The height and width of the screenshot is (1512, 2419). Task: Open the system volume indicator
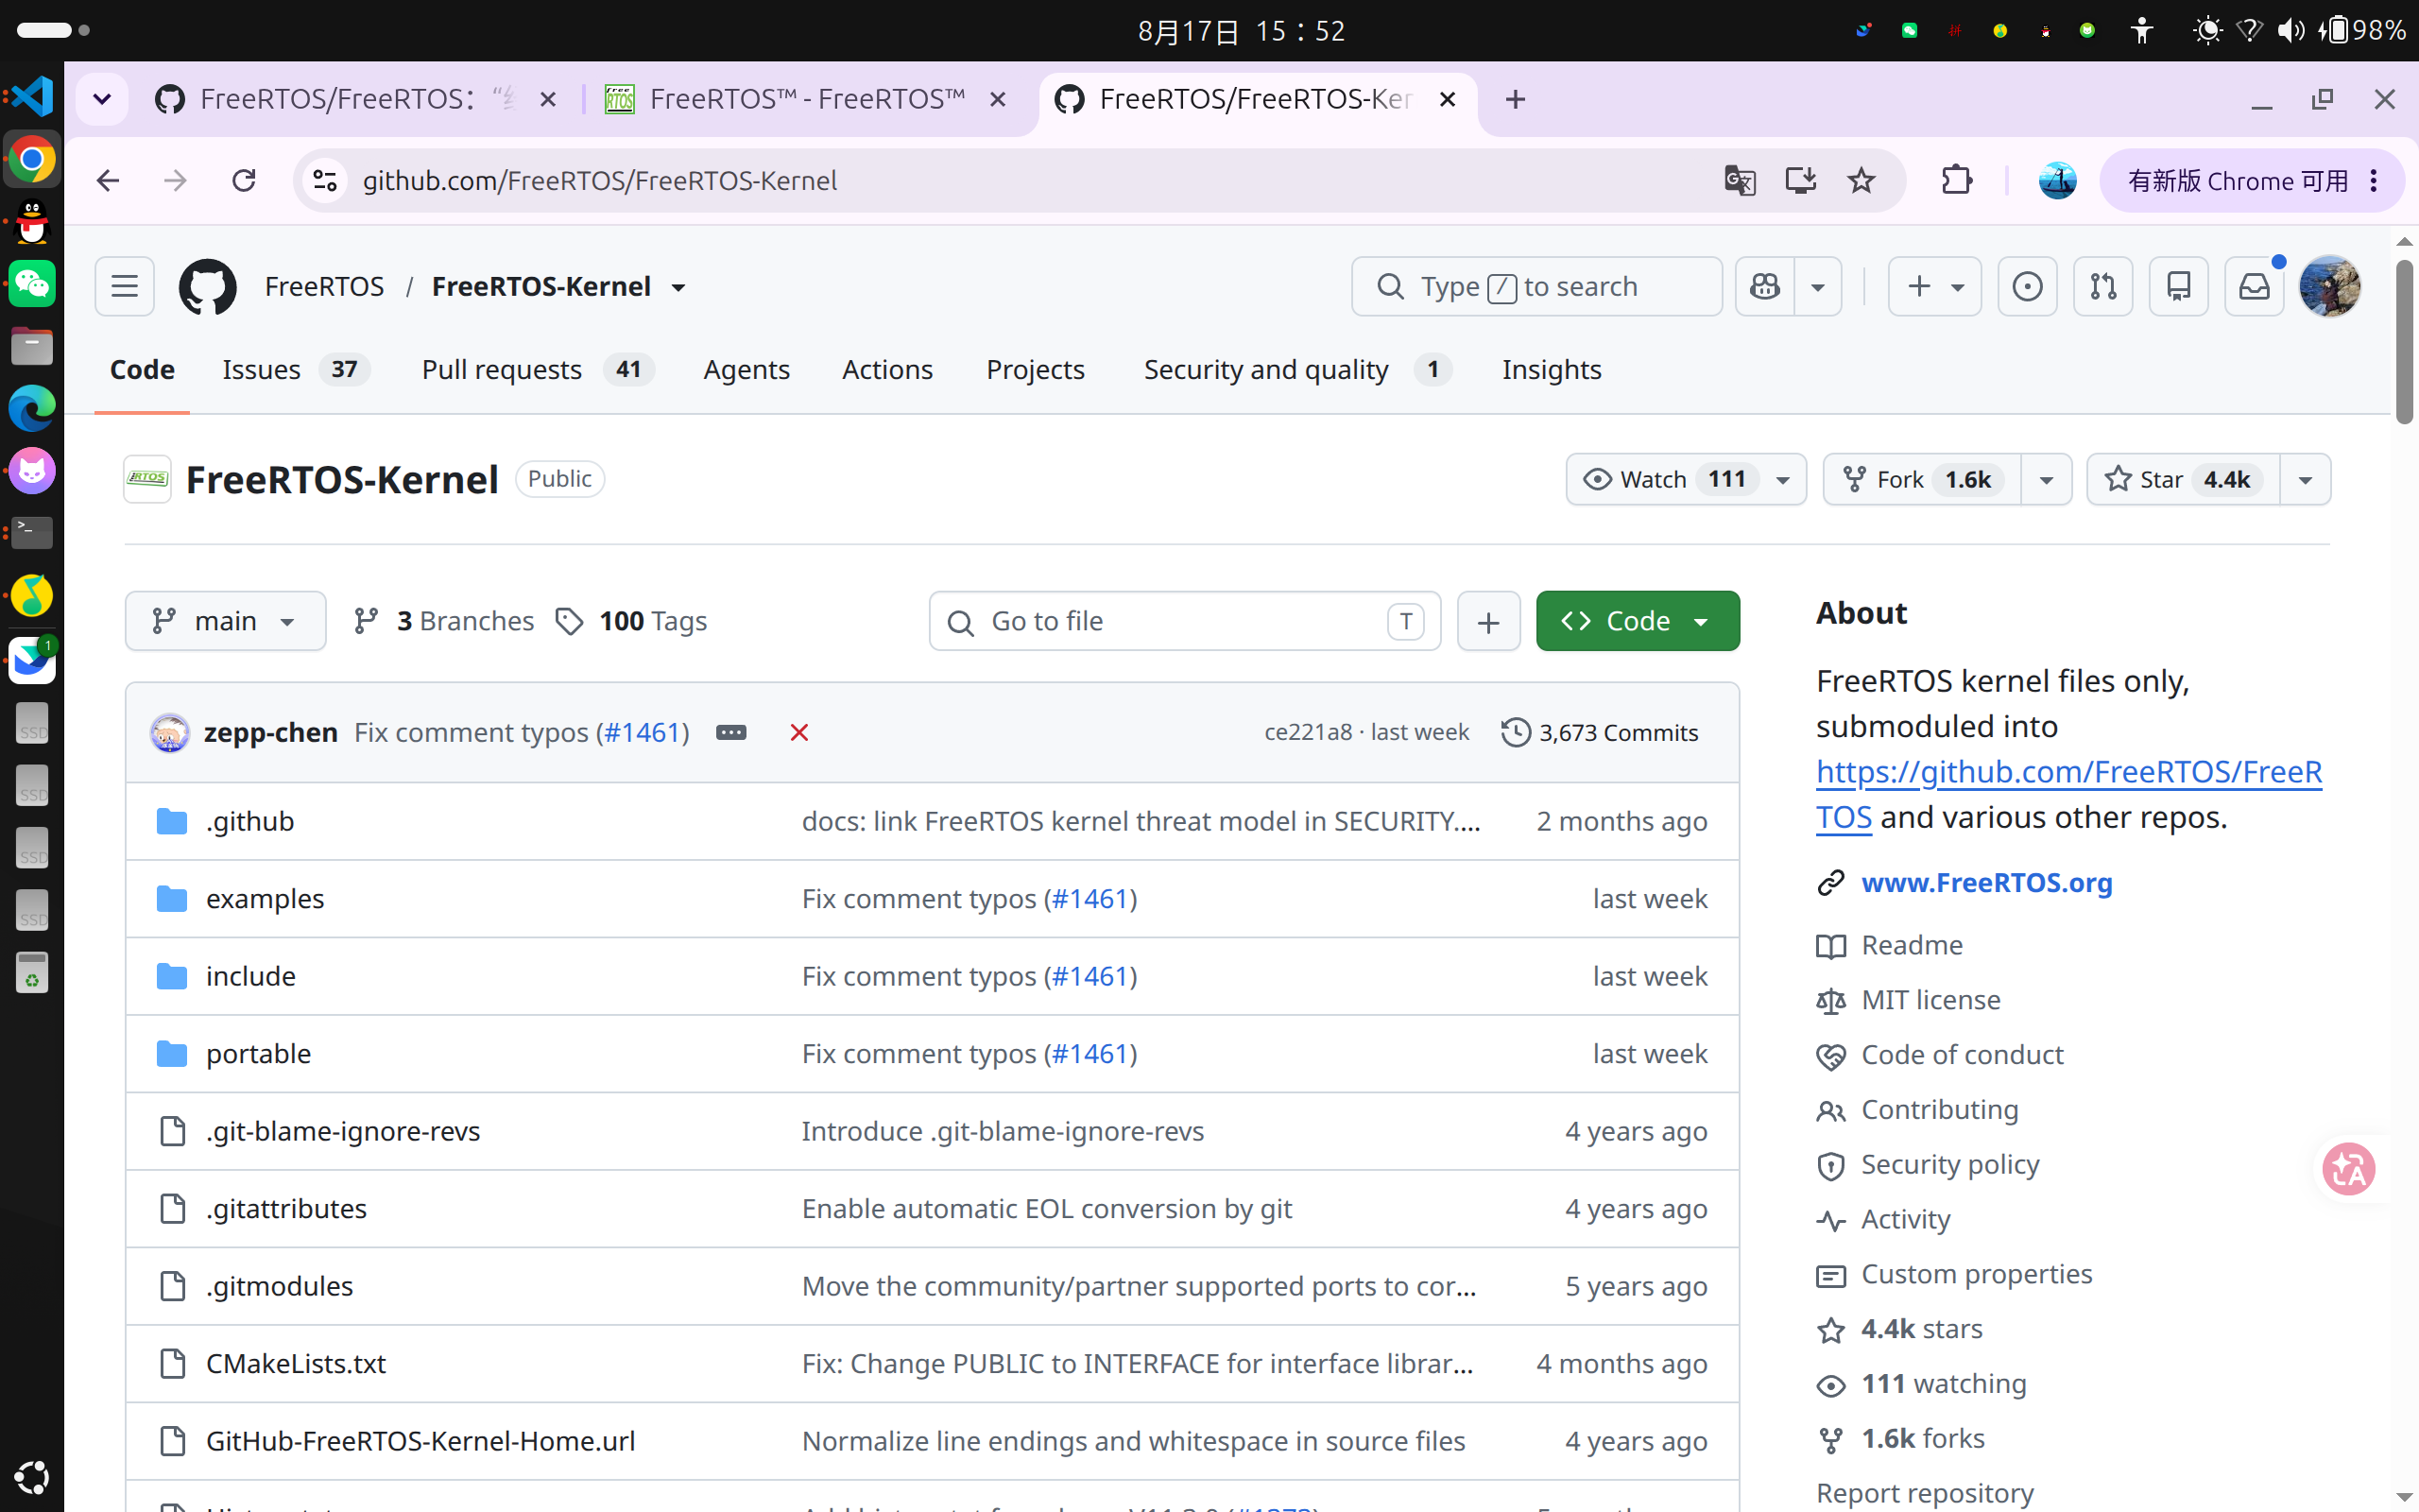click(x=2290, y=30)
